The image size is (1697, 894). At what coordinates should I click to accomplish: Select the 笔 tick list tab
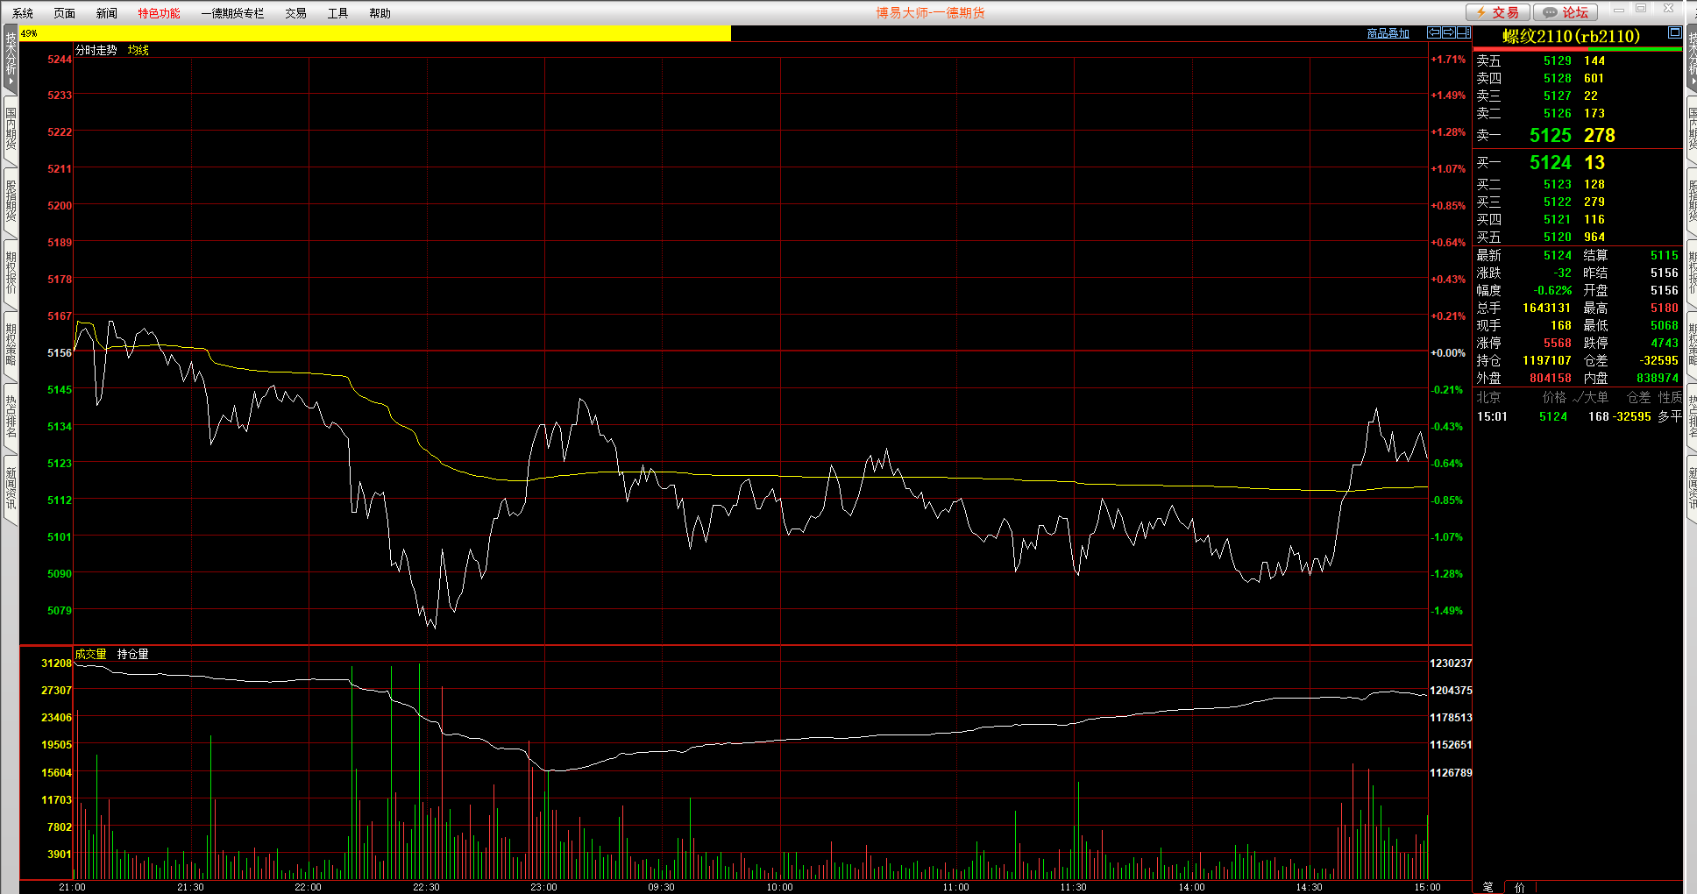click(1488, 887)
